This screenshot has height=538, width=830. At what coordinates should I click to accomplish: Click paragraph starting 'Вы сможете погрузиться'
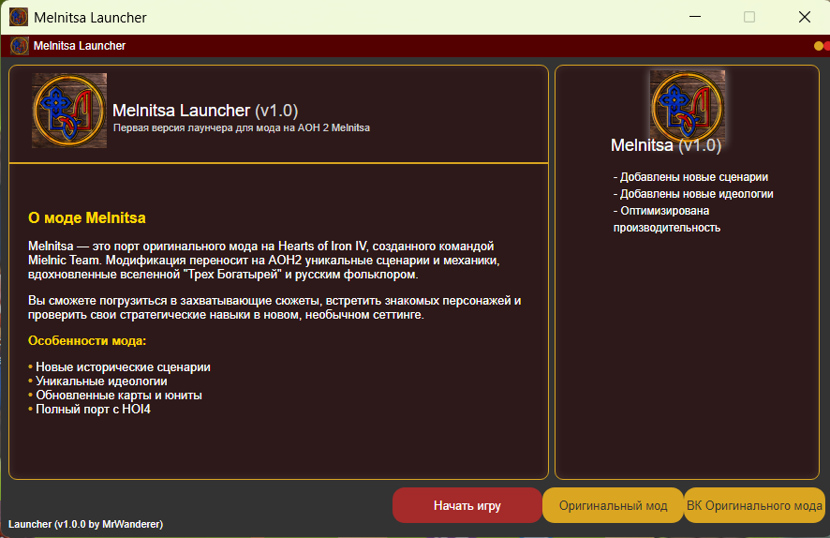274,307
